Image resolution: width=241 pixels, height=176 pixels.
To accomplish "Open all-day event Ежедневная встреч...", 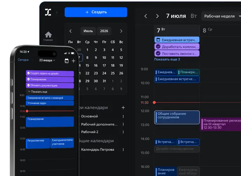I will coord(177,40).
